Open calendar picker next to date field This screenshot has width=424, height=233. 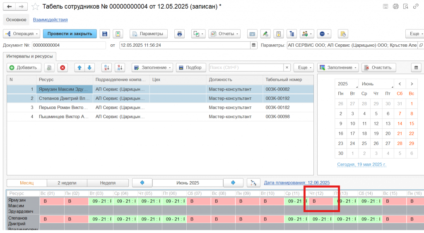(x=253, y=45)
